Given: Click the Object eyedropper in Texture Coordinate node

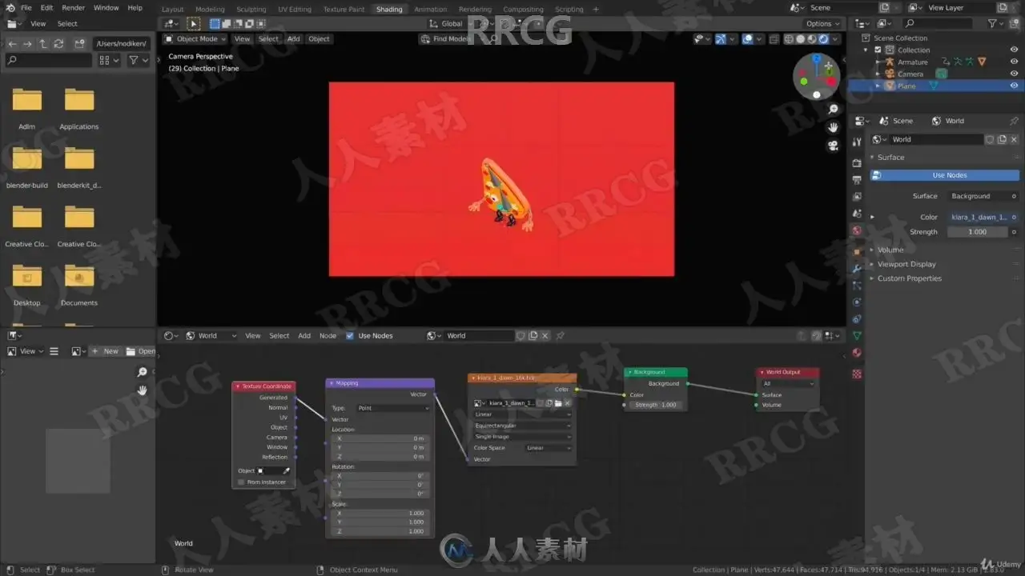Looking at the screenshot, I should pos(287,471).
